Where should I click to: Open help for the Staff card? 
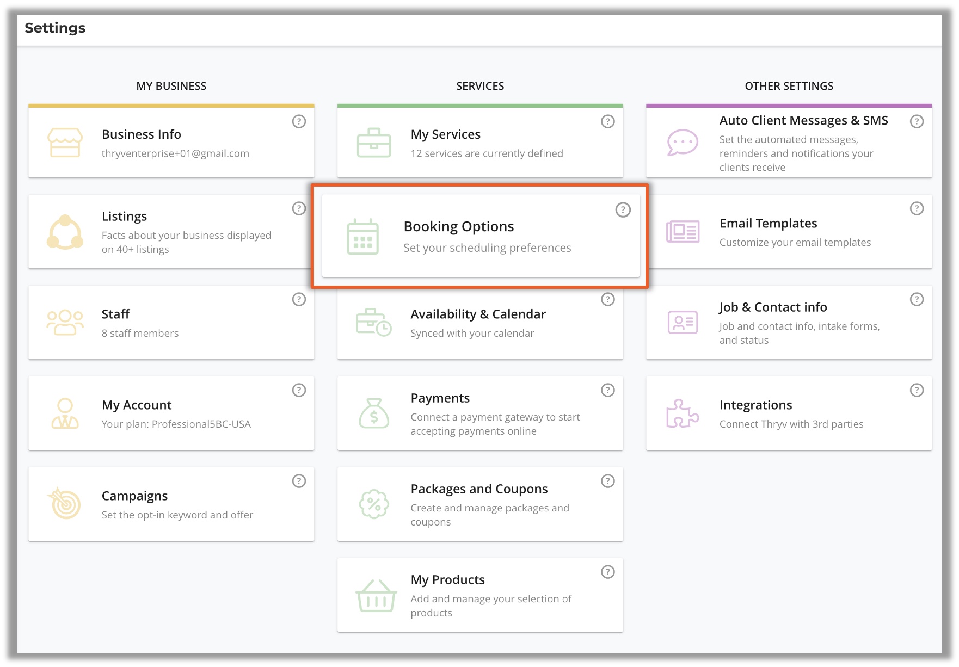coord(299,299)
